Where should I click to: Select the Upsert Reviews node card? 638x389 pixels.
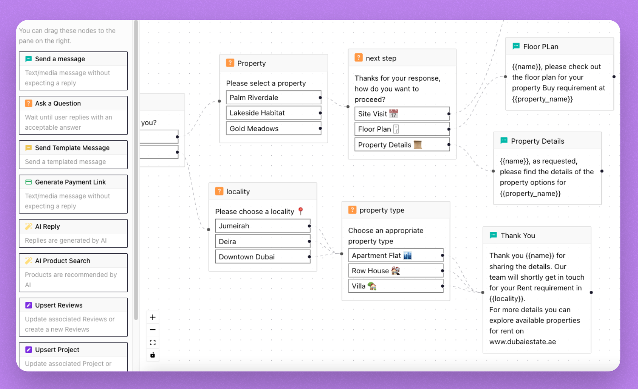pos(73,317)
